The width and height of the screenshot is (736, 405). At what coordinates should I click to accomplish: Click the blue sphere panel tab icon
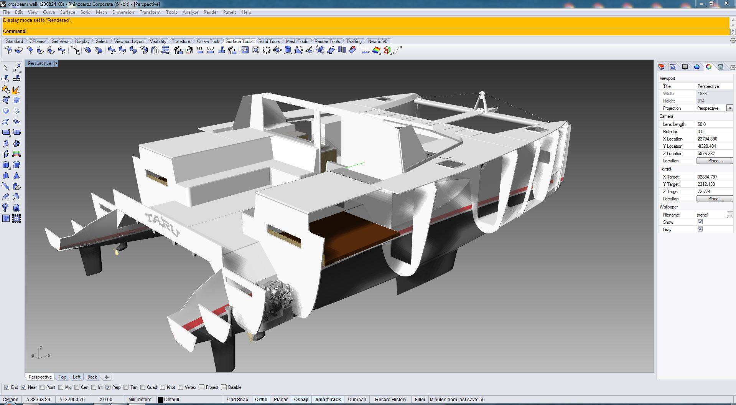[x=697, y=67]
